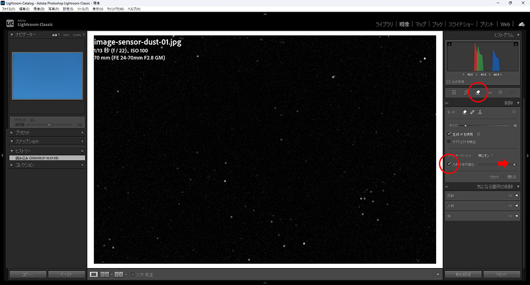The width and height of the screenshot is (530, 285).
Task: Choose the Clone stamp mode icon
Action: click(480, 113)
